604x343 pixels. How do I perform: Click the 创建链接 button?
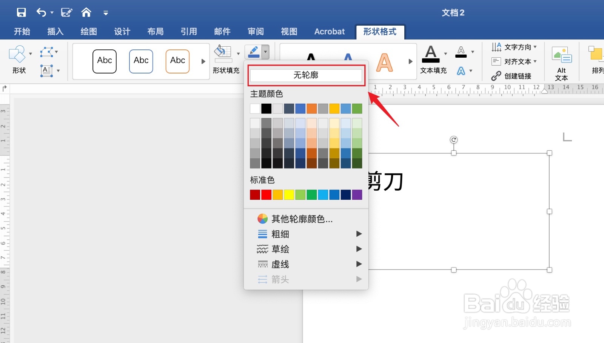coord(512,76)
